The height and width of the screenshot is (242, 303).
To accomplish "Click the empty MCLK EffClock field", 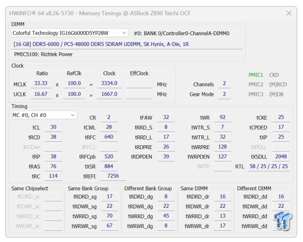I will pyautogui.click(x=139, y=84).
